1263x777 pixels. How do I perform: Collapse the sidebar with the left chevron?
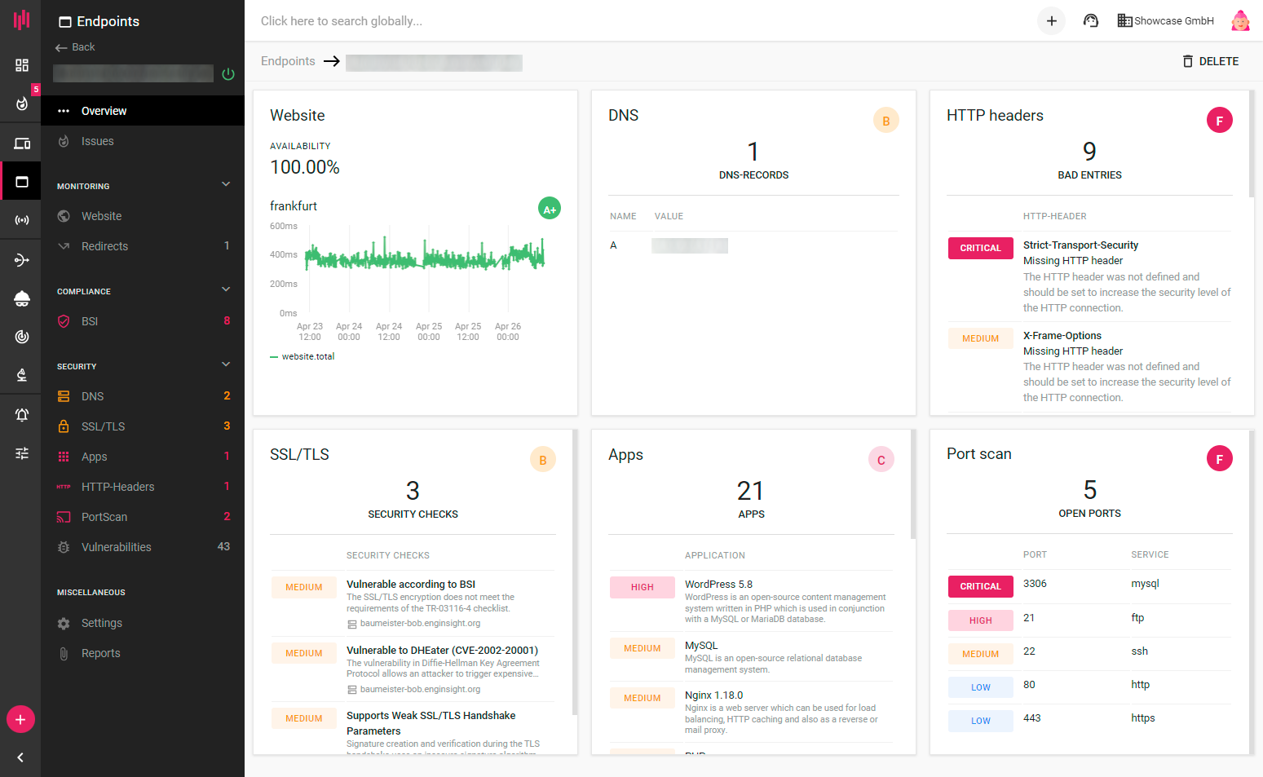point(20,757)
